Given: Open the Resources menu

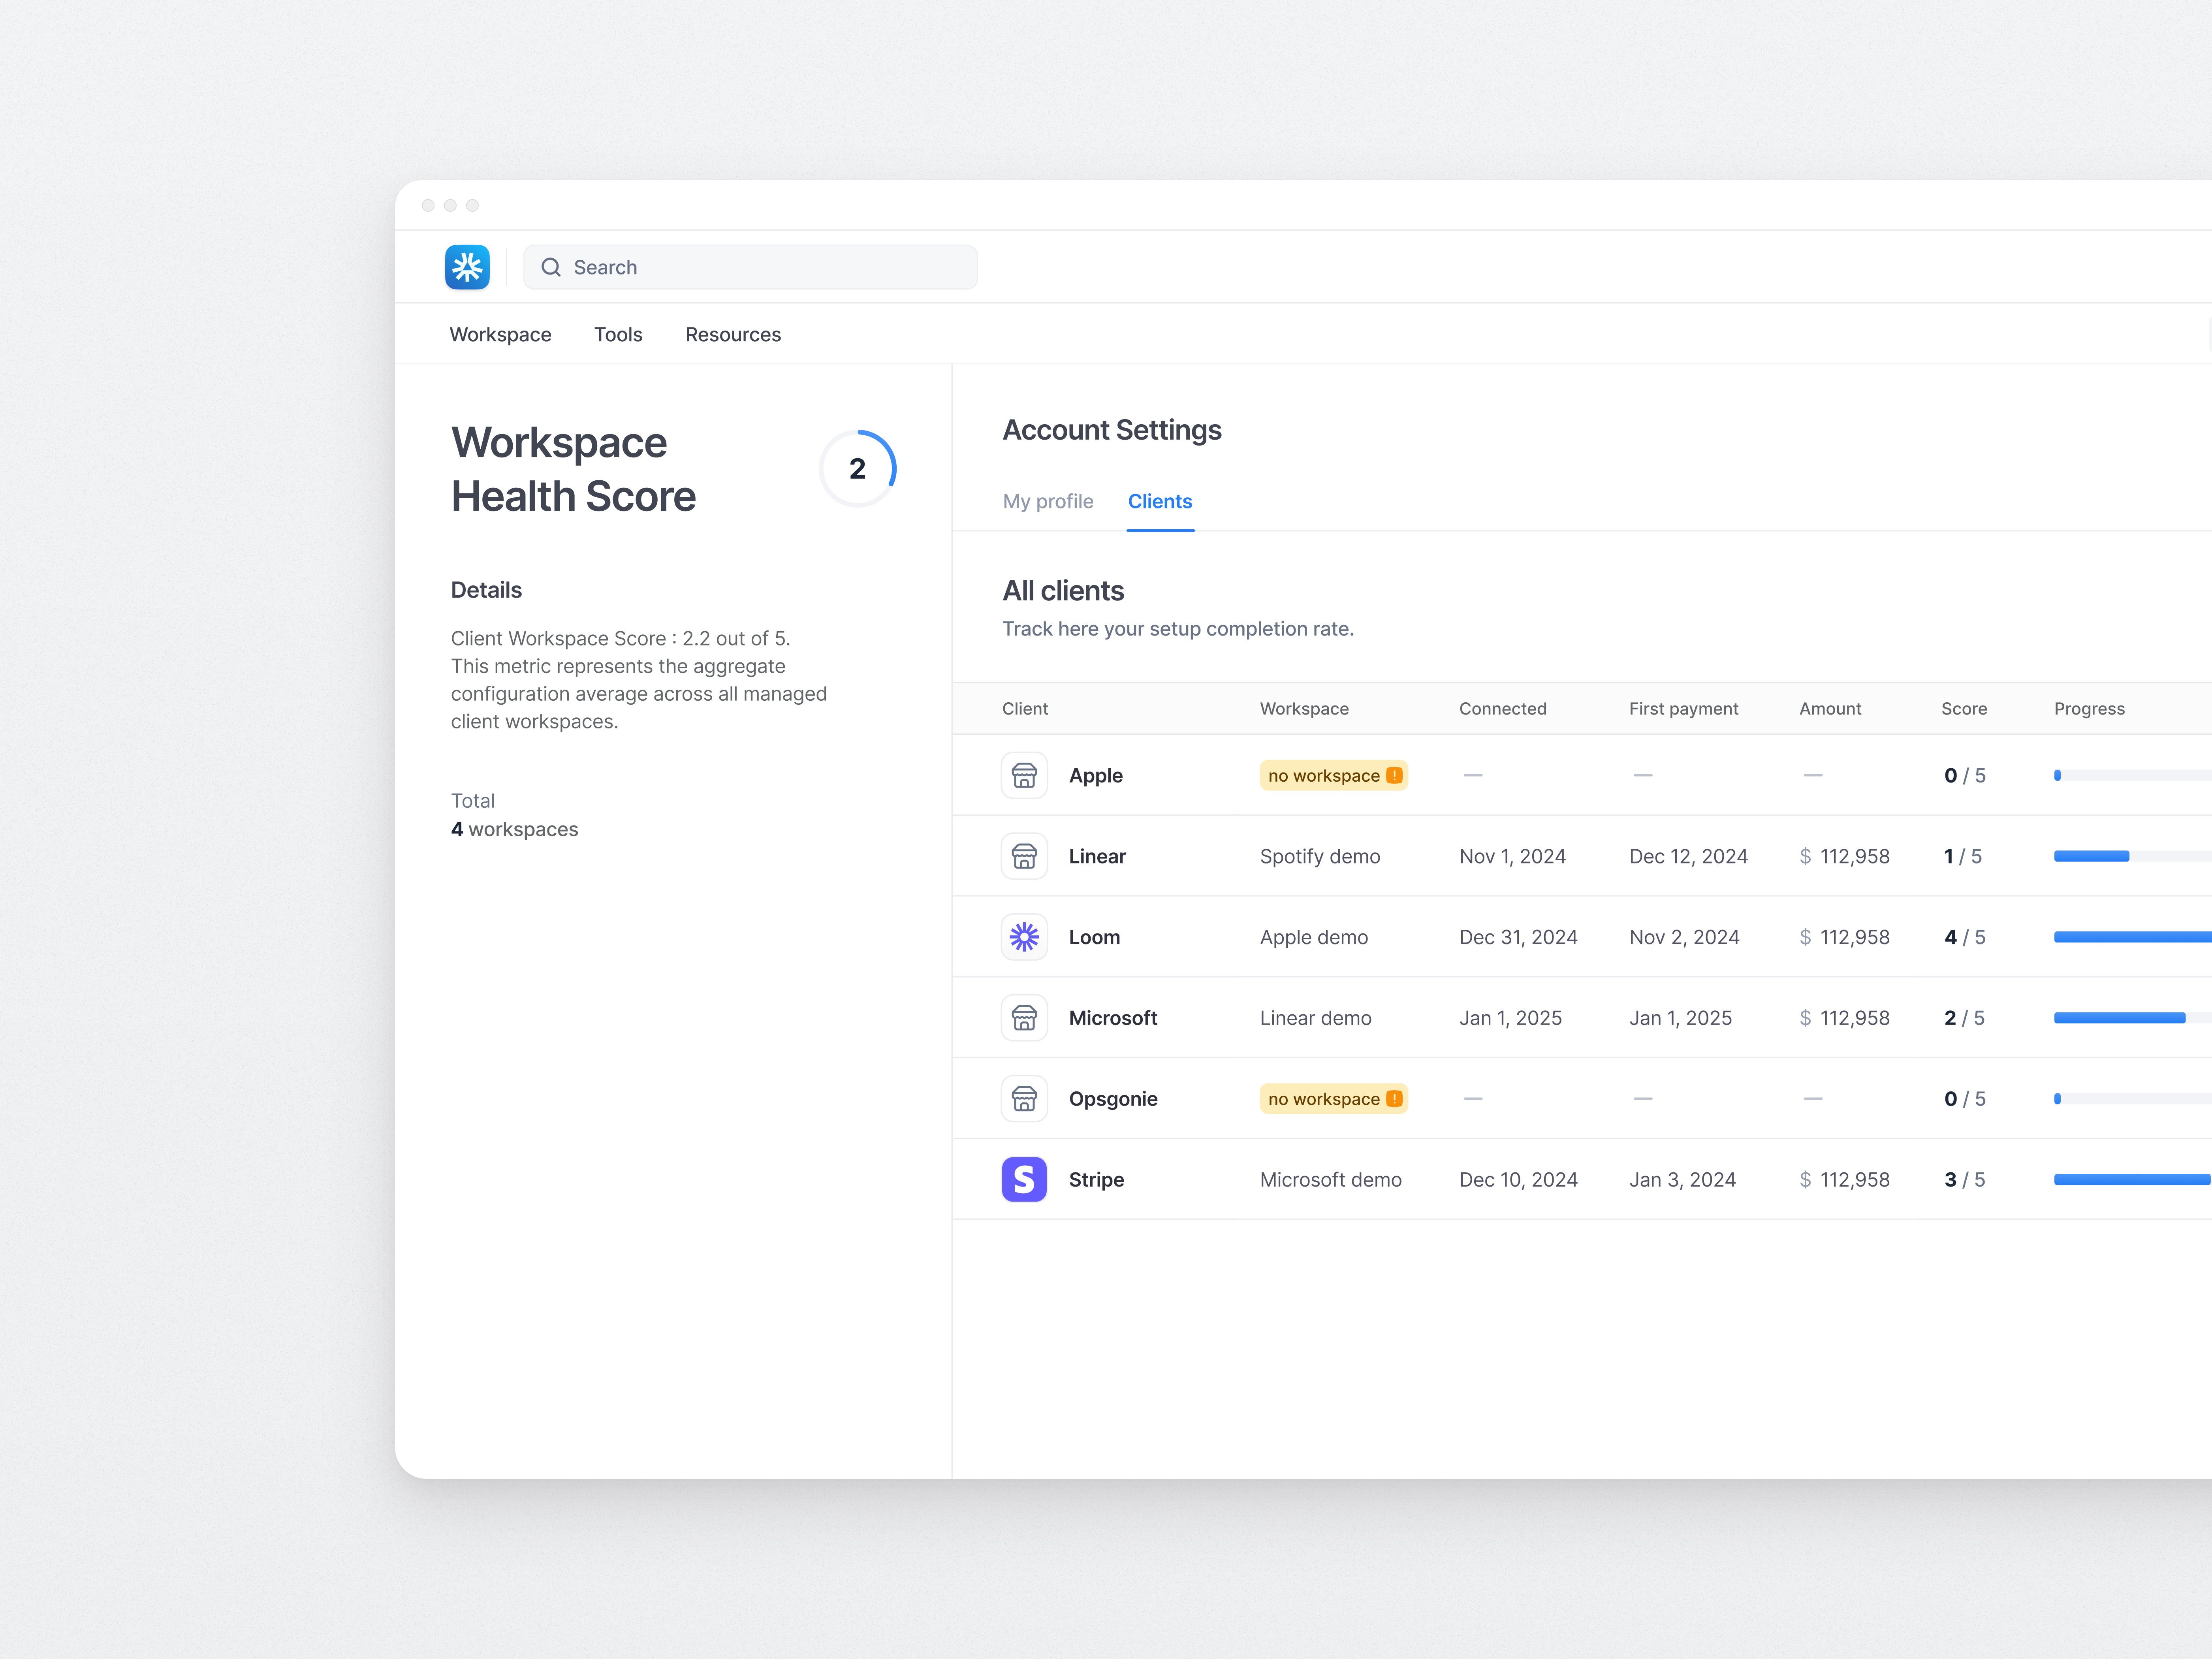Looking at the screenshot, I should (x=733, y=335).
